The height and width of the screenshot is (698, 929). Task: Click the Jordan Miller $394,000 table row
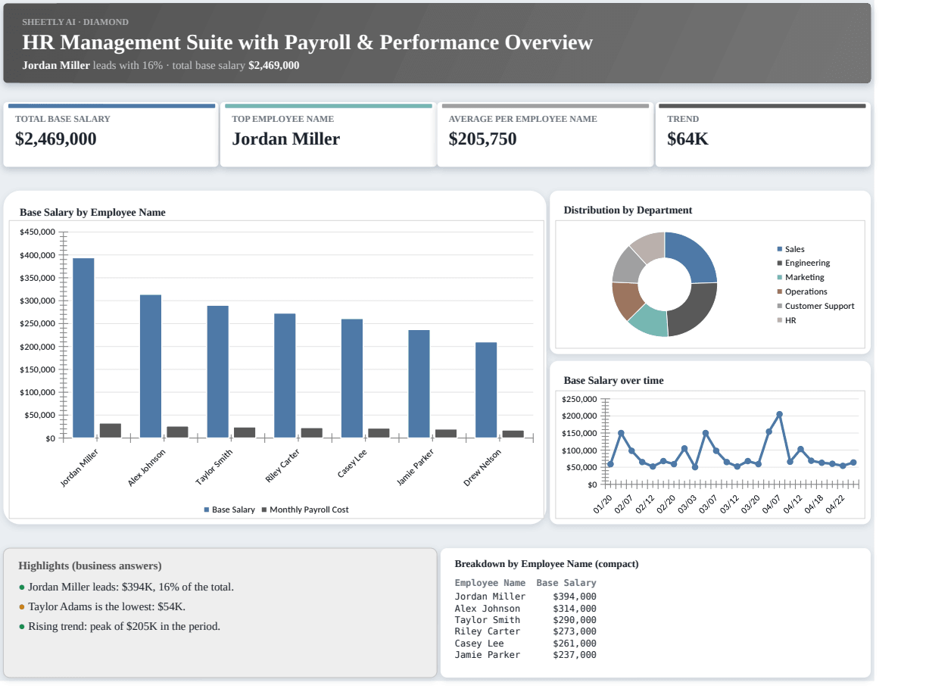[525, 597]
